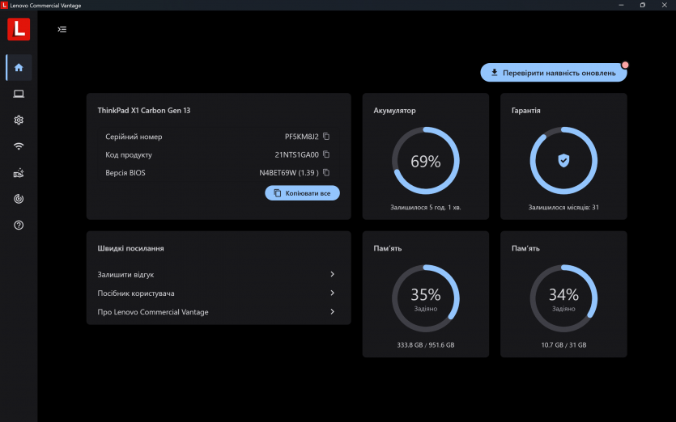The height and width of the screenshot is (422, 676).
Task: Open the Help question mark icon
Action: [x=19, y=225]
